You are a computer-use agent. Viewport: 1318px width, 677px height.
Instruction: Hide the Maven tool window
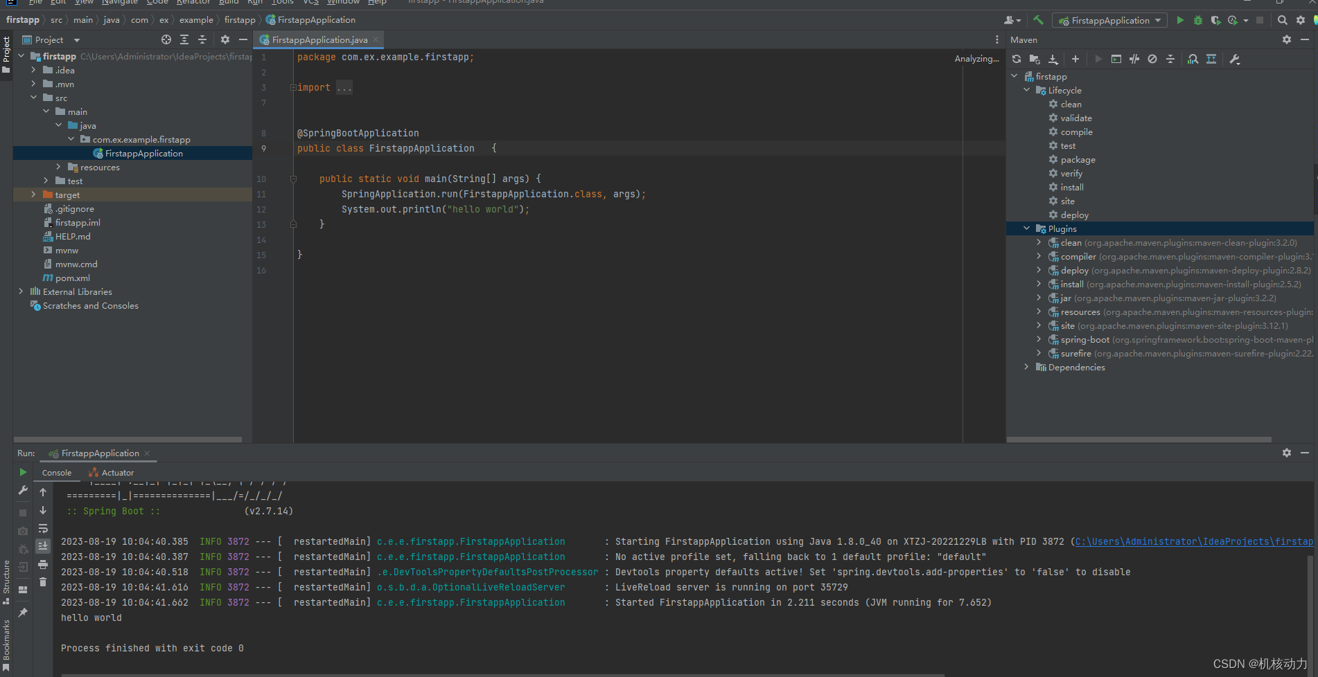(1305, 39)
